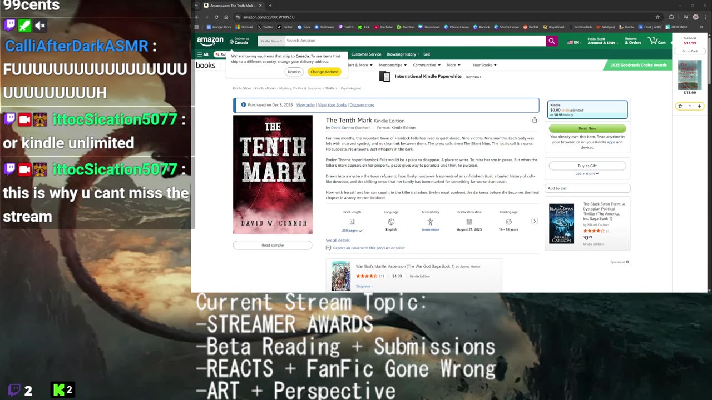Click the trash icon in cart sidebar
The image size is (712, 400).
click(680, 106)
